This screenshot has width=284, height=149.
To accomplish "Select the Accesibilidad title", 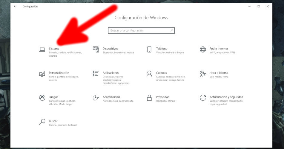I will coord(111,97).
